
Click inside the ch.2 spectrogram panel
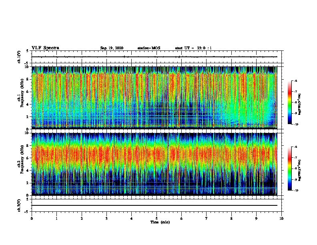point(154,164)
